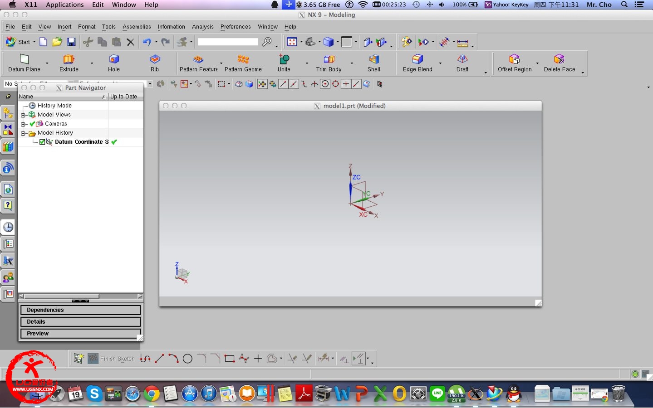Screen dimensions: 653x408
Task: Open the Preferences menu
Action: click(236, 27)
